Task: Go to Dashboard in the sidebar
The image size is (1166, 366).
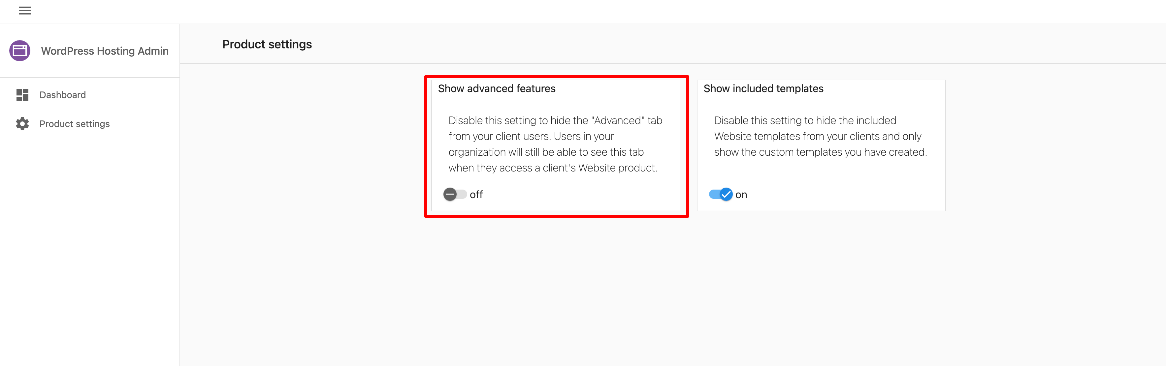Action: pos(62,95)
